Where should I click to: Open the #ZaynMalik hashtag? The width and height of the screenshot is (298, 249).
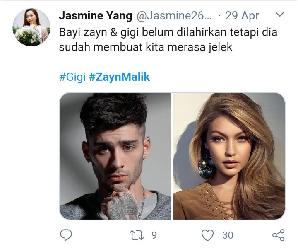pyautogui.click(x=119, y=77)
